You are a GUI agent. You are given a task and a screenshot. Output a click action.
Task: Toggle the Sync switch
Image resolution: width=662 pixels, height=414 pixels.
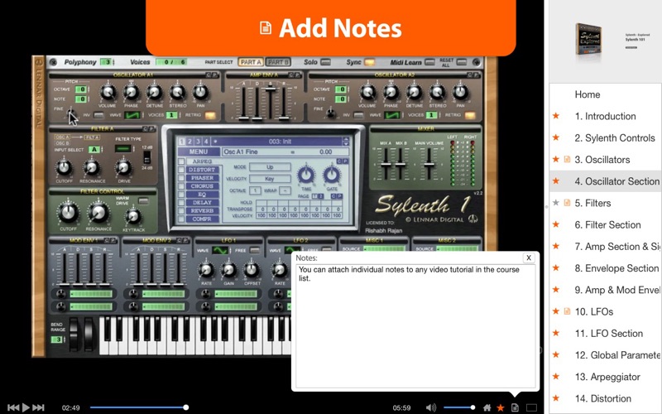pyautogui.click(x=369, y=62)
